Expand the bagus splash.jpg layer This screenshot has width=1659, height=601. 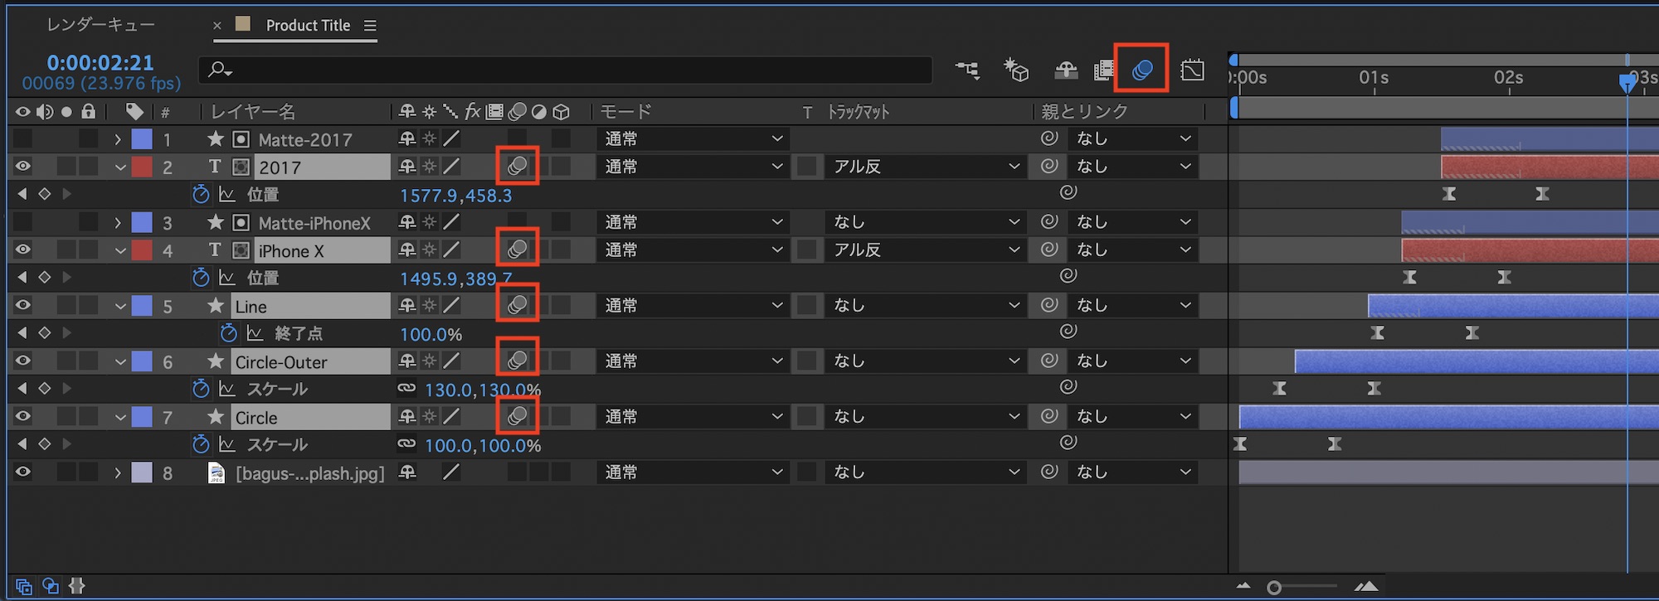[x=118, y=473]
